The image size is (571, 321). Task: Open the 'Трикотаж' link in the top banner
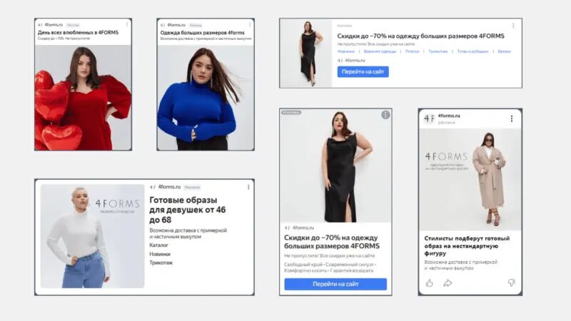[438, 51]
